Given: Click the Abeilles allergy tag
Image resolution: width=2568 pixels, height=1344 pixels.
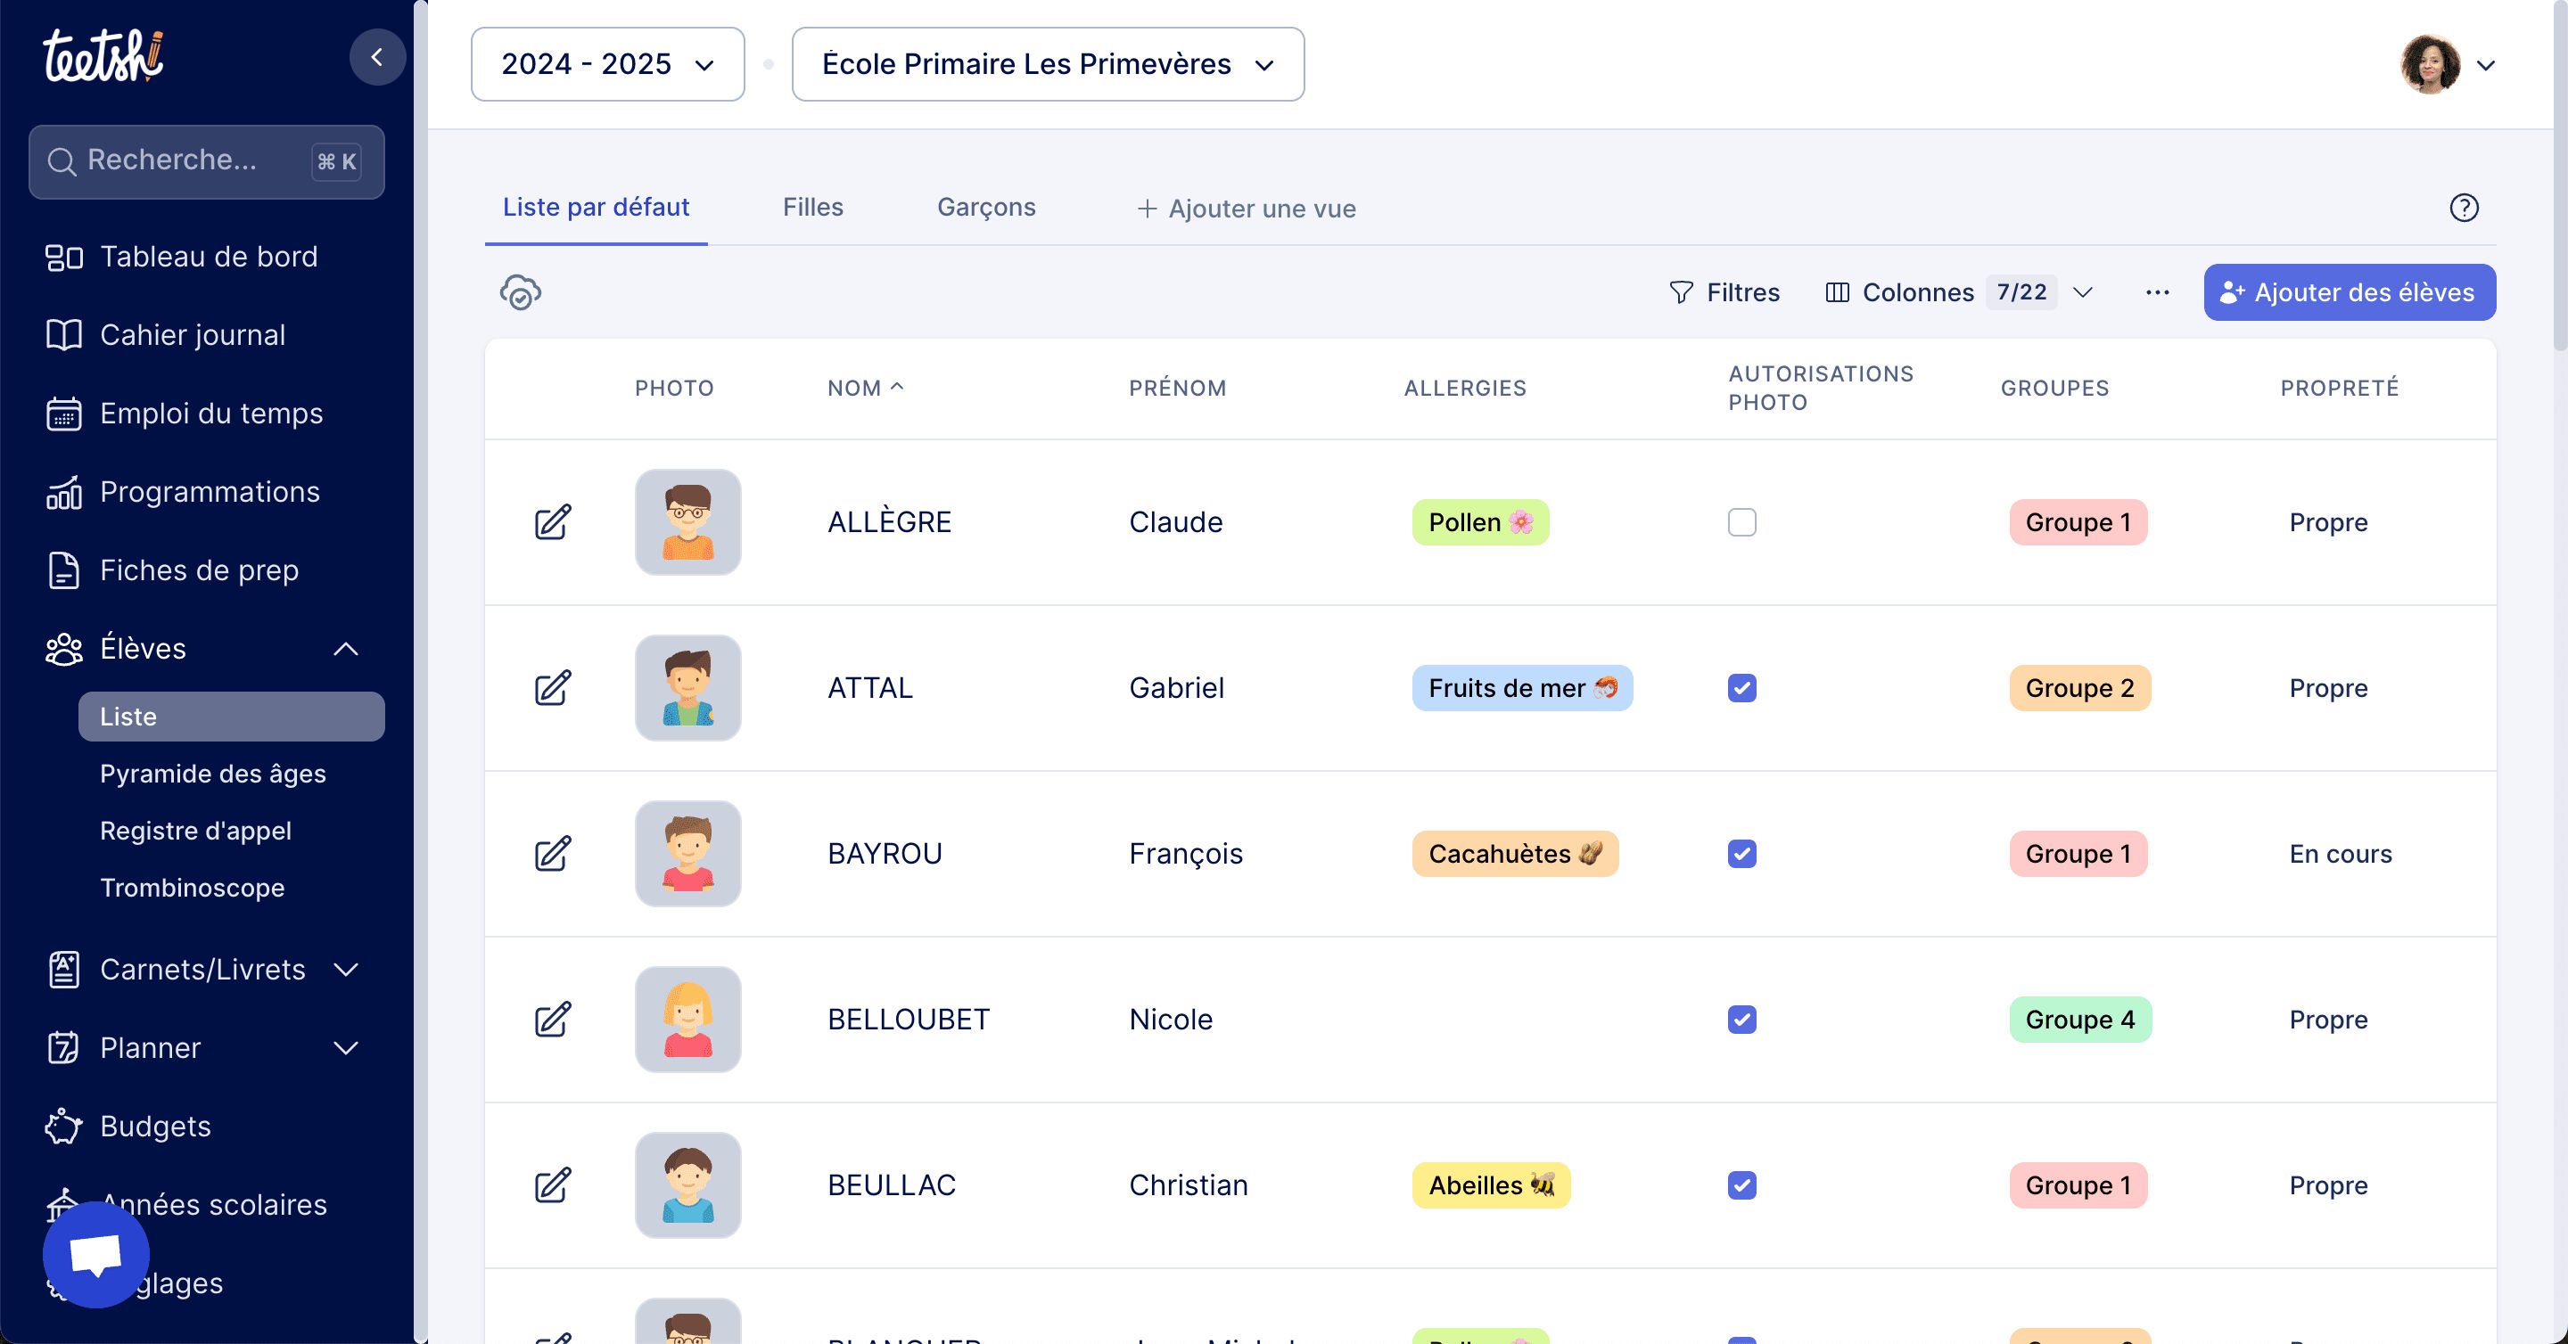Looking at the screenshot, I should pos(1492,1185).
